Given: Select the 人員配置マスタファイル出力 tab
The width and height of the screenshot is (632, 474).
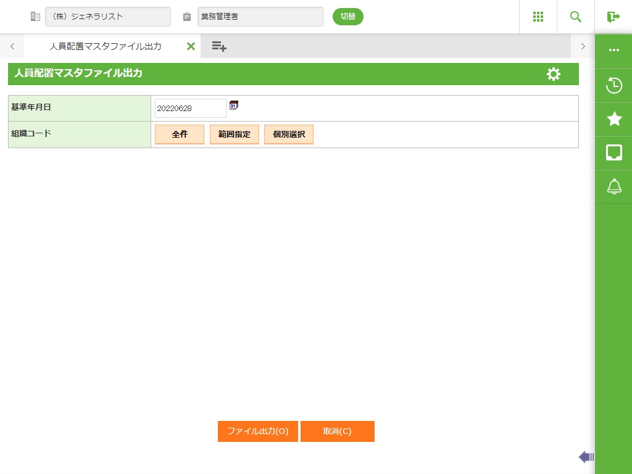Looking at the screenshot, I should pyautogui.click(x=105, y=46).
